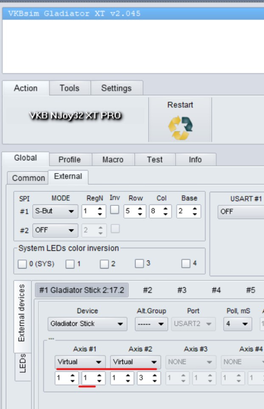Switch to the Macro tab

(x=113, y=160)
